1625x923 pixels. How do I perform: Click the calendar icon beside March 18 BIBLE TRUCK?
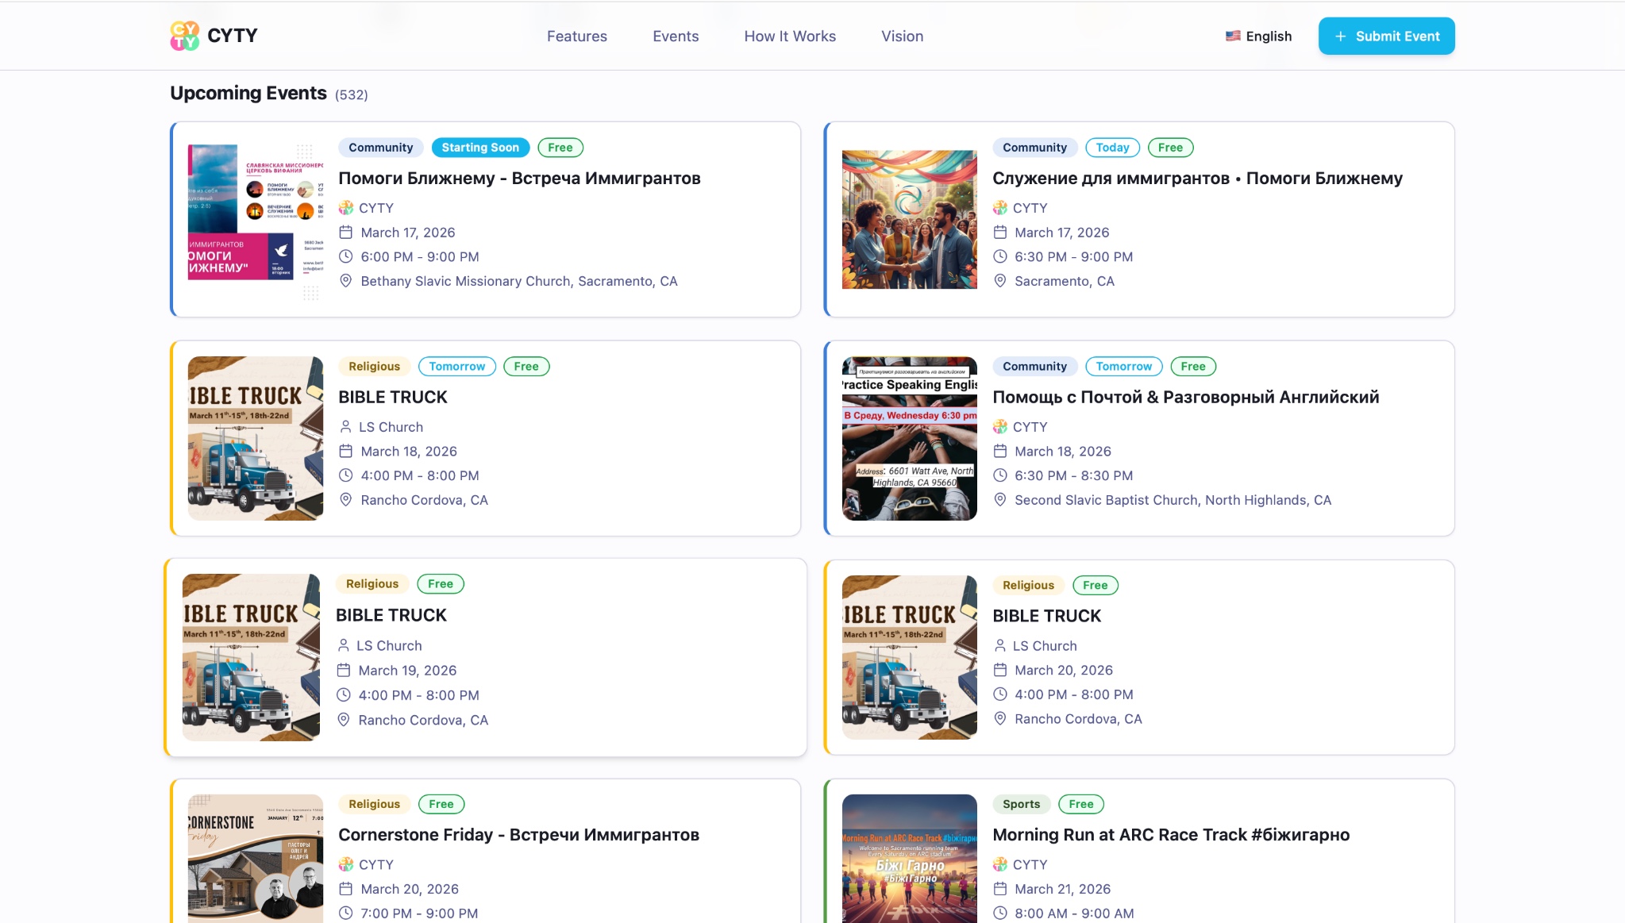(345, 451)
